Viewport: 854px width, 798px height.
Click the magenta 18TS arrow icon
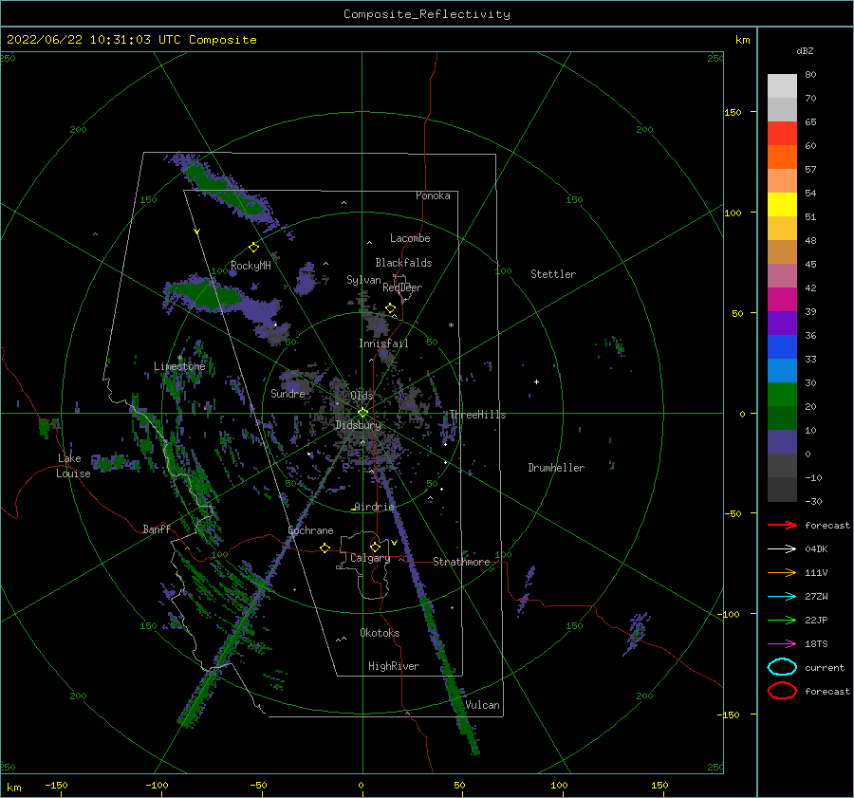coord(782,644)
